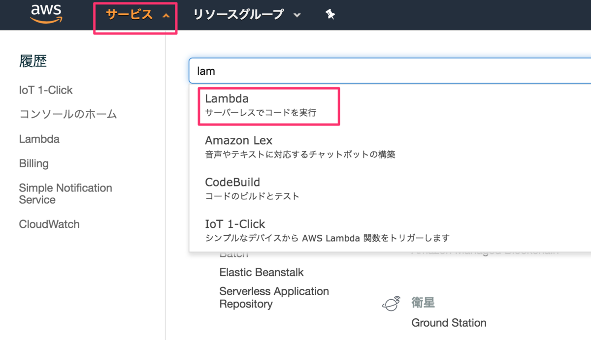Viewport: 591px width, 340px height.
Task: Select Amazon Lex from the search results
Action: [238, 140]
